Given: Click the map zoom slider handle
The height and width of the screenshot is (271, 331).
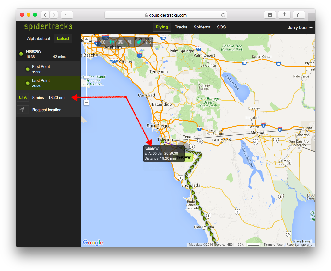Looking at the screenshot, I should (86, 77).
